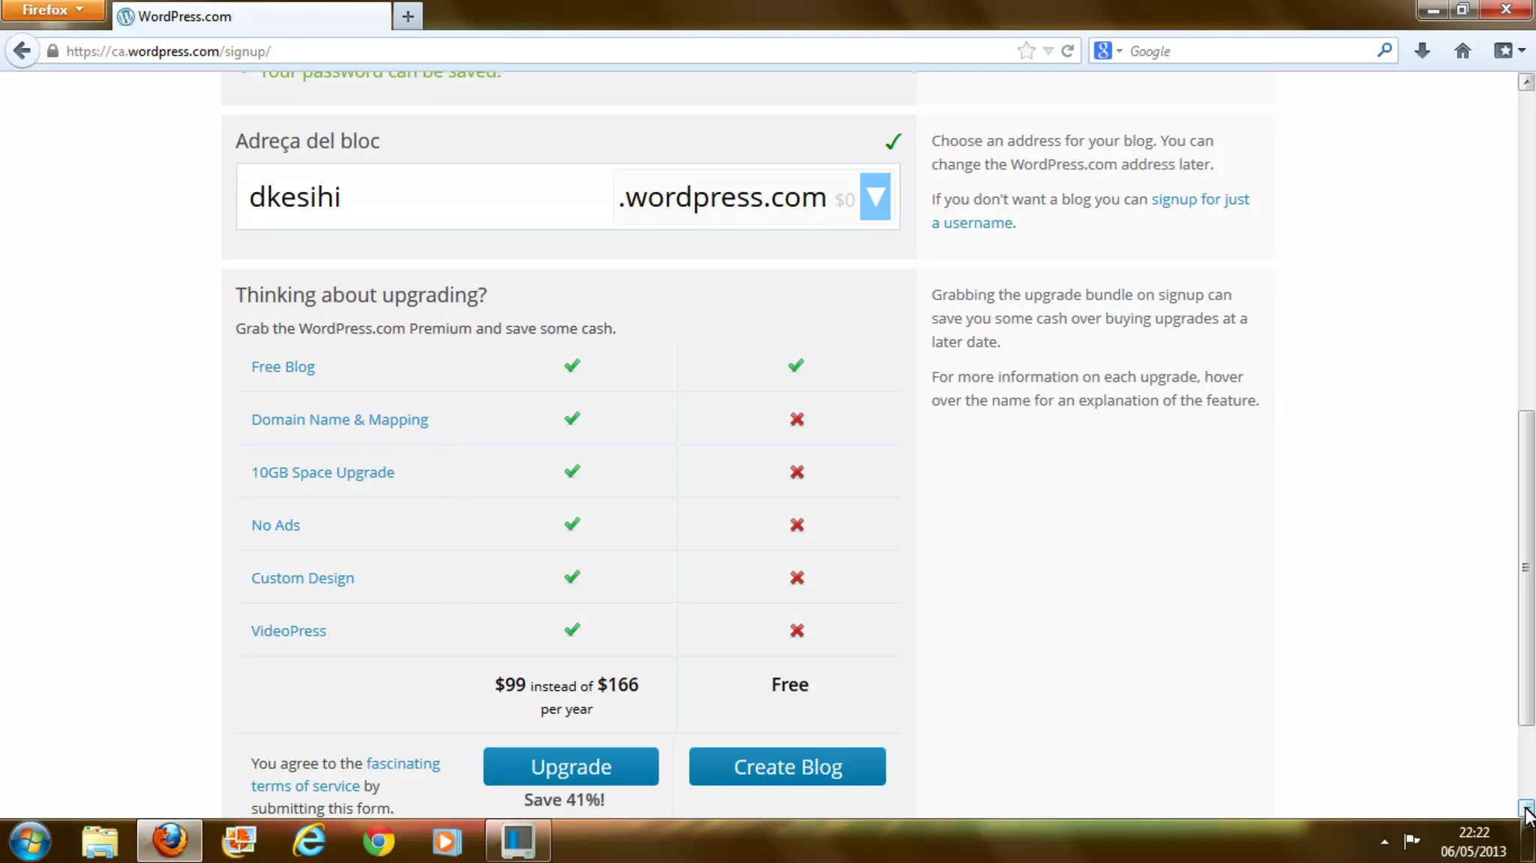Open the media player taskbar icon
1536x863 pixels.
coord(447,841)
